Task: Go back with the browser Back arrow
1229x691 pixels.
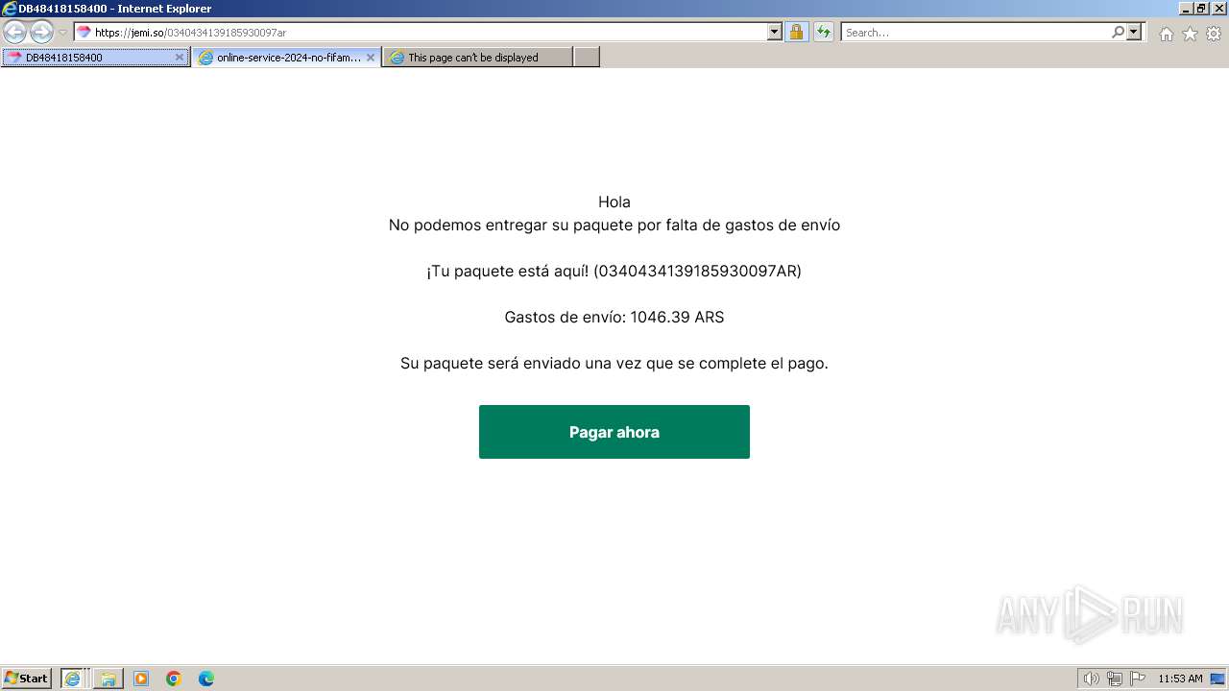Action: point(15,33)
